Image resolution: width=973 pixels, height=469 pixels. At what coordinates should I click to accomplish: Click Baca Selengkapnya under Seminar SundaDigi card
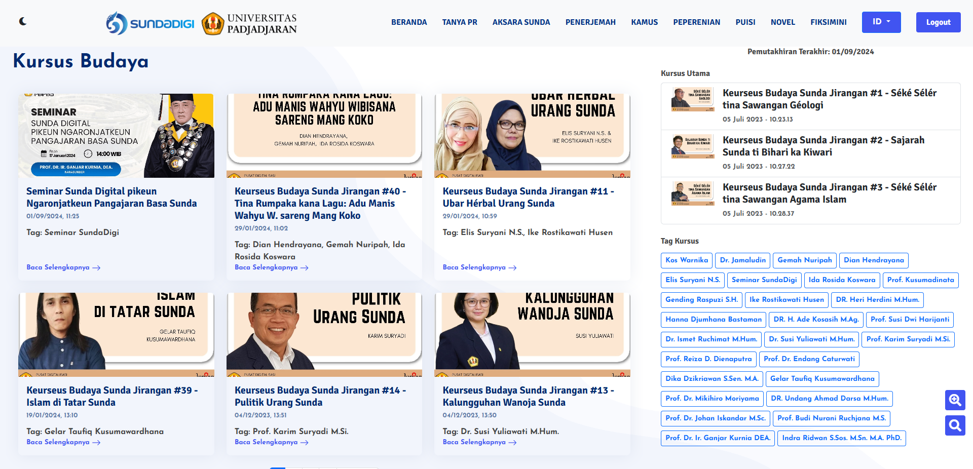point(63,267)
